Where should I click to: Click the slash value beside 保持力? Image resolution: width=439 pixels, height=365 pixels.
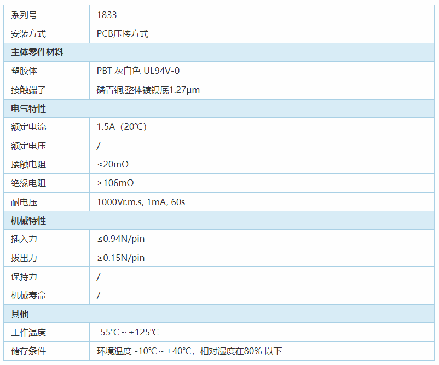(99, 276)
